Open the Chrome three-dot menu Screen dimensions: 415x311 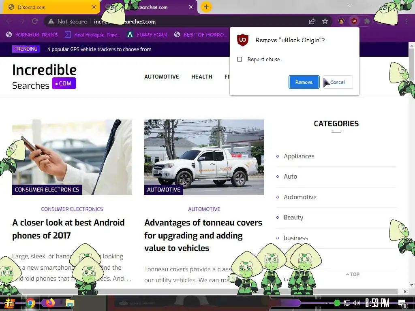[406, 21]
